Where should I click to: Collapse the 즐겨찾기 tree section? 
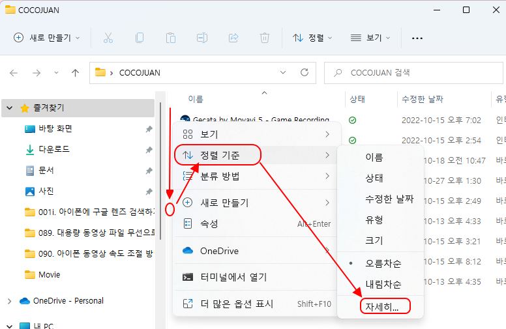(10, 107)
